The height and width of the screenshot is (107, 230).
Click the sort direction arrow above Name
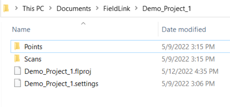(83, 23)
